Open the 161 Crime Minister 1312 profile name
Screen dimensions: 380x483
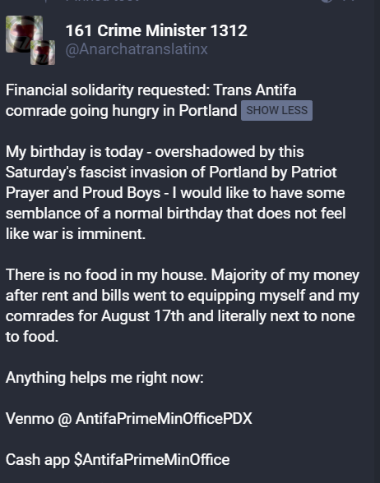click(x=156, y=30)
